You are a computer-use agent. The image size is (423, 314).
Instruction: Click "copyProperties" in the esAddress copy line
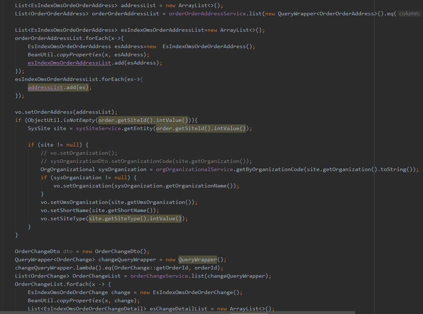tap(79, 55)
